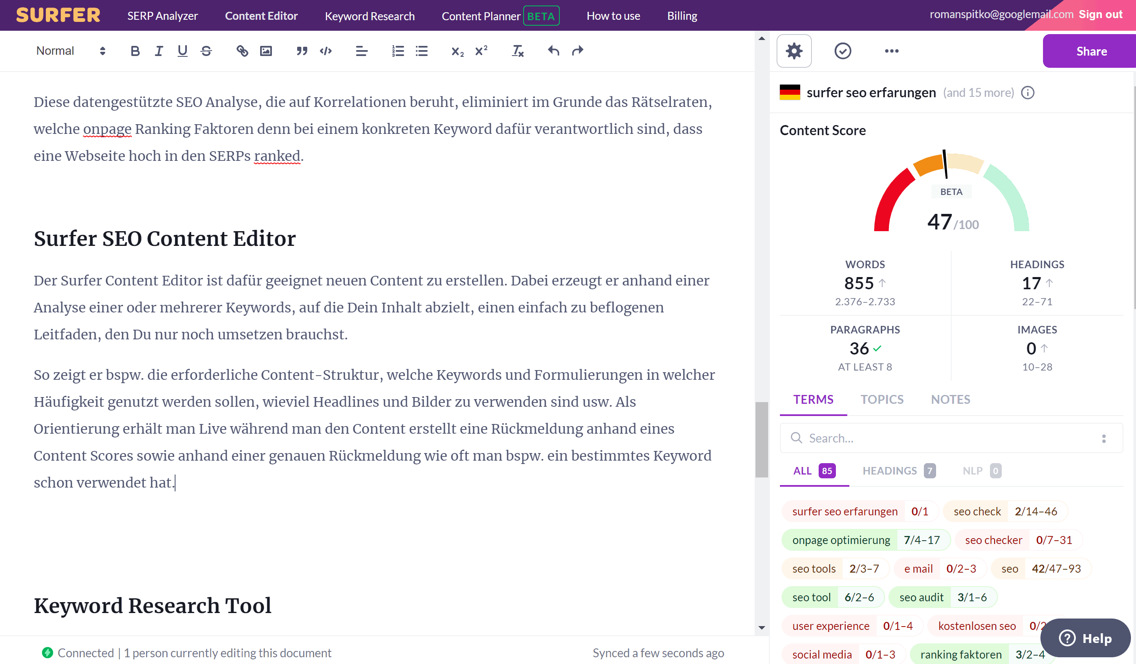Click the 'seo tools' term chip
Viewport: 1136px width, 664px height.
point(835,569)
